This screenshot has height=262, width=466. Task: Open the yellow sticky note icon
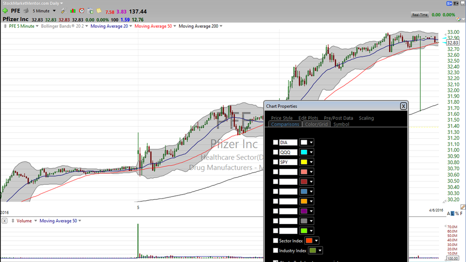[x=99, y=11]
